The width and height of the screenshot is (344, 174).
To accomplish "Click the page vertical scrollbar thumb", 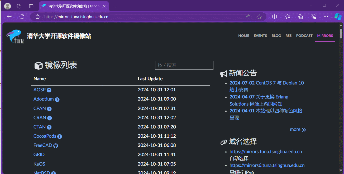I will (x=341, y=33).
